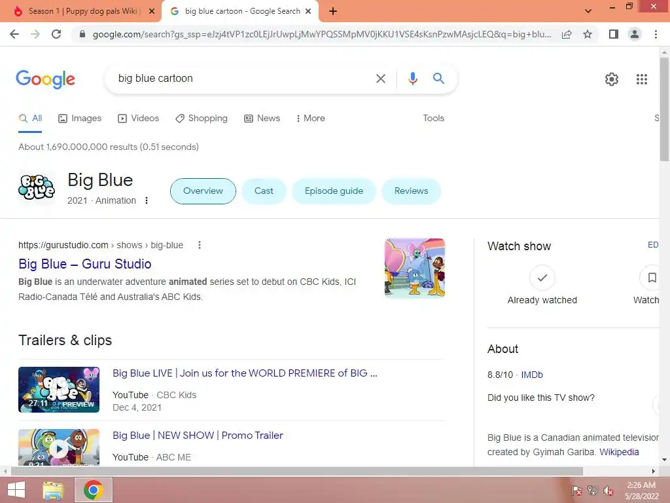Select the Overview chip
Screen dimensions: 670x503
[203, 191]
